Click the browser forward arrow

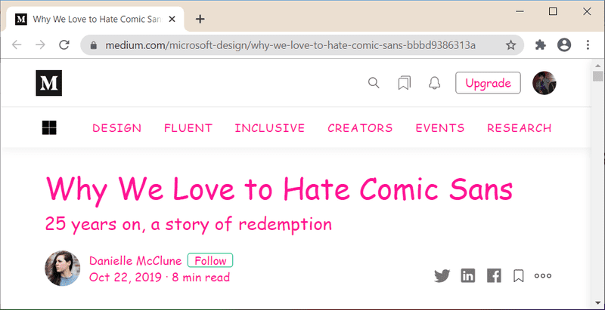click(x=40, y=45)
